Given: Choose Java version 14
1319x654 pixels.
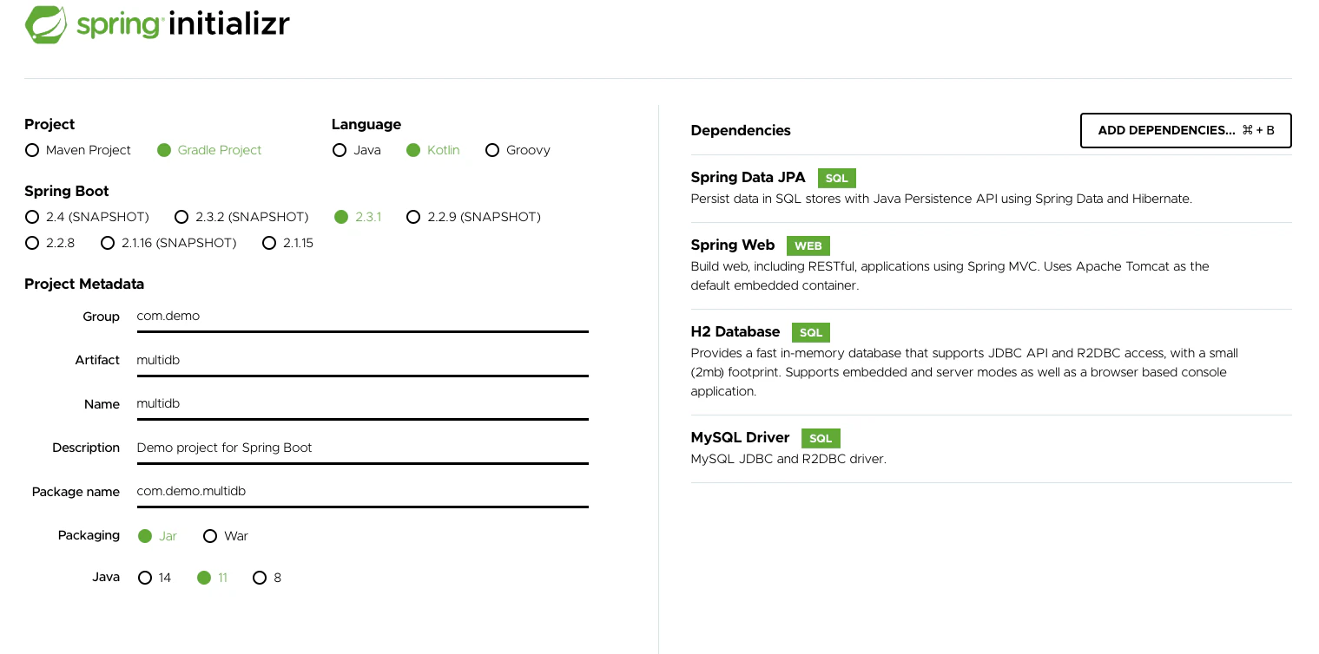Looking at the screenshot, I should (x=145, y=578).
